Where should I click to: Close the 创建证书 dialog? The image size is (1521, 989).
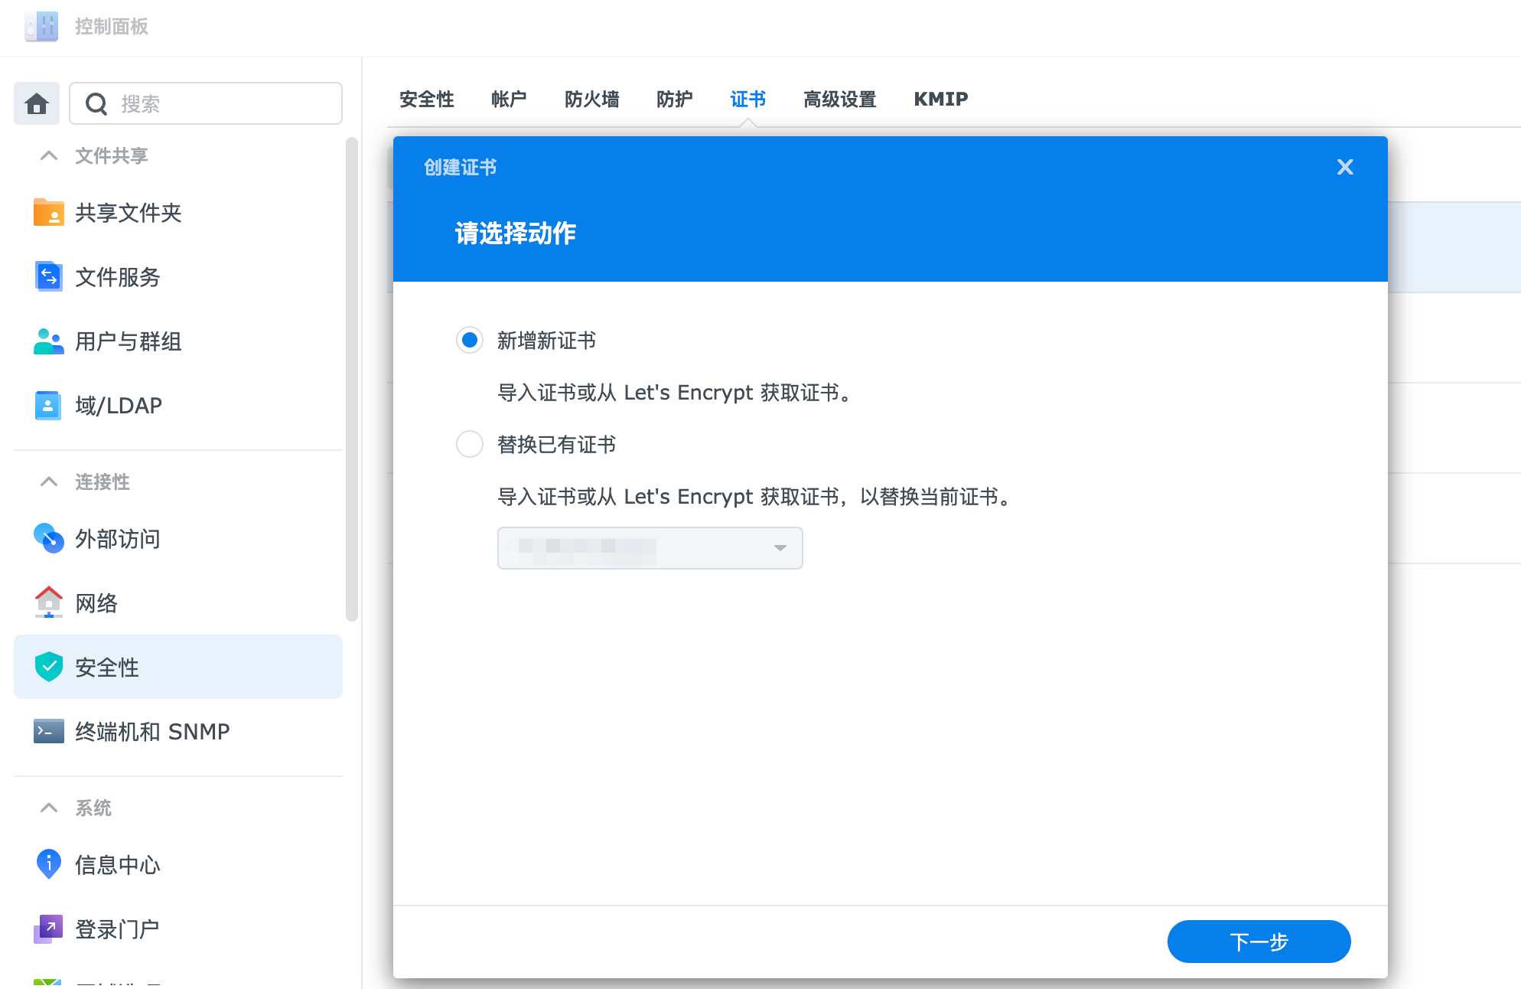pyautogui.click(x=1345, y=168)
